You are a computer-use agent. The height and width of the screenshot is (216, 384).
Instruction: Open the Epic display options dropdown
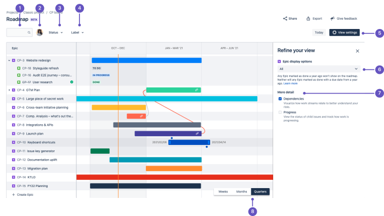click(319, 69)
